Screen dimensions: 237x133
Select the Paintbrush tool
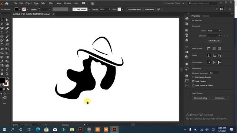coord(7,37)
